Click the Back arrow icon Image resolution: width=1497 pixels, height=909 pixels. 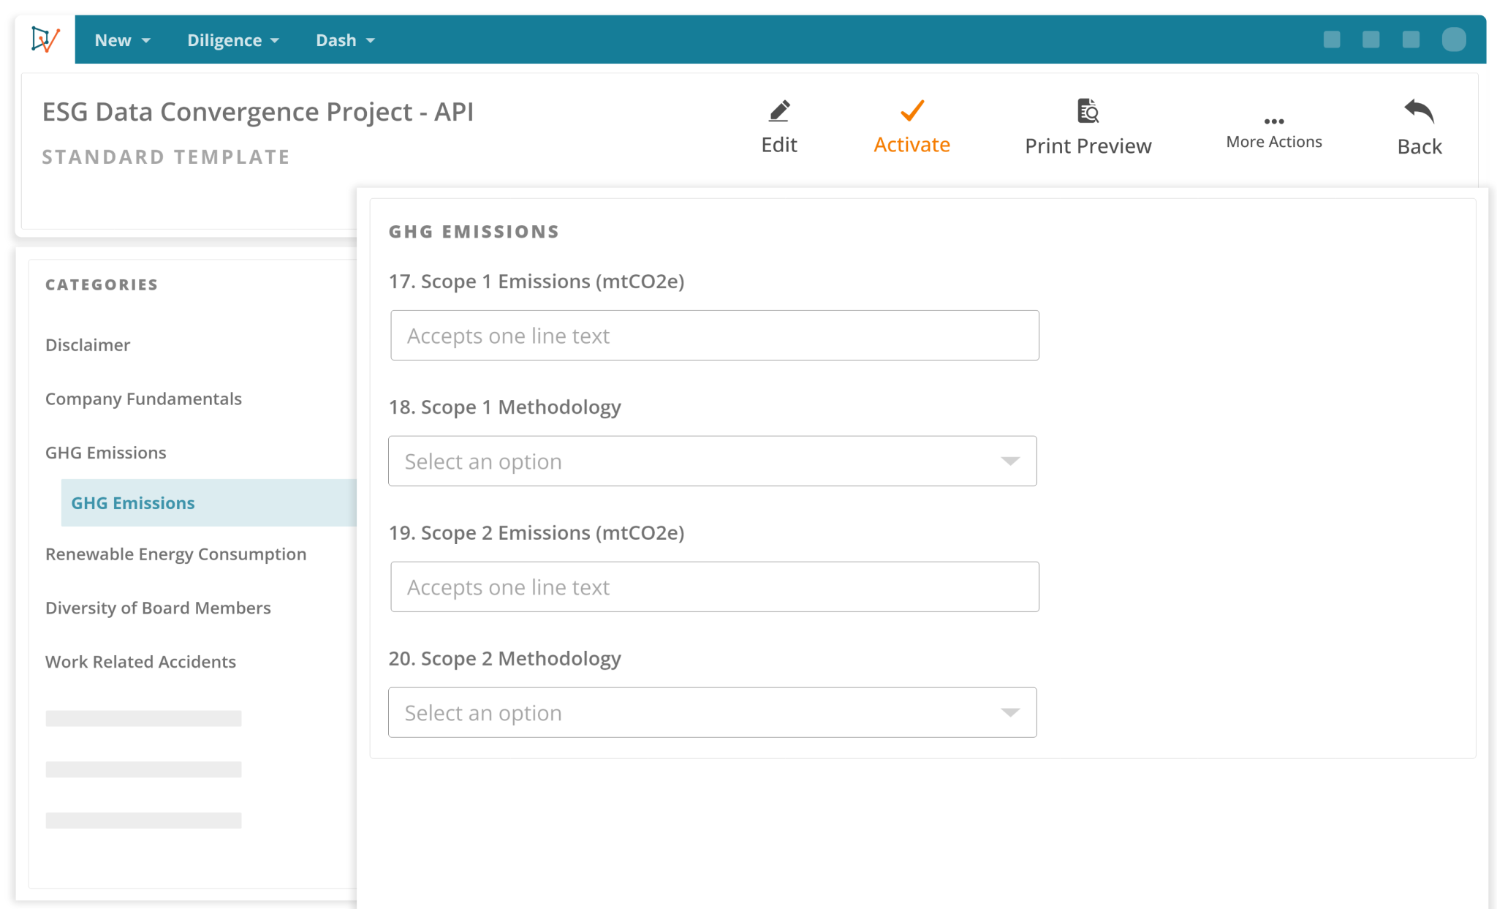coord(1418,110)
